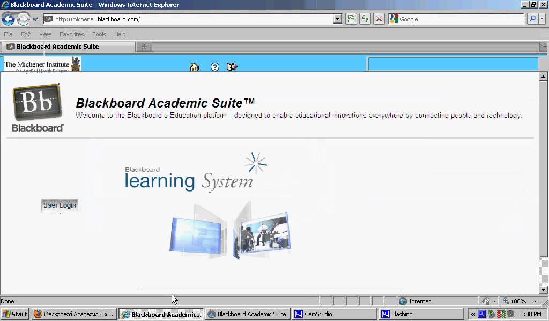Open the View menu

click(x=45, y=34)
